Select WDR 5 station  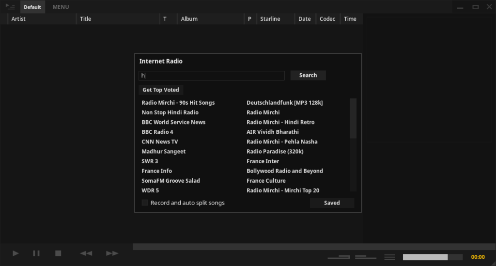point(150,191)
